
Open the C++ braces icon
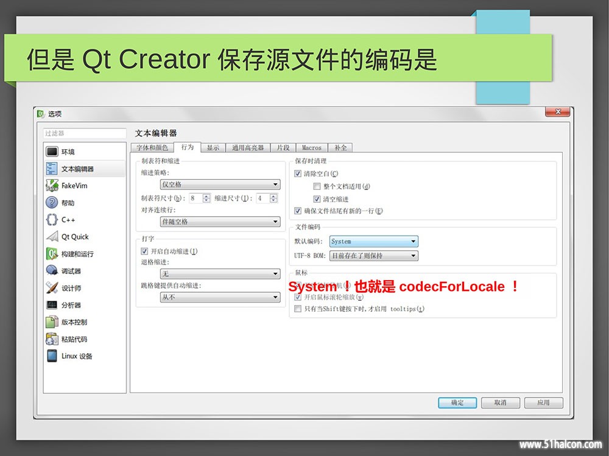click(x=52, y=219)
